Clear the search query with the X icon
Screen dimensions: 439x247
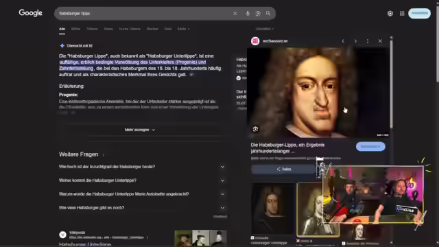[x=235, y=14]
